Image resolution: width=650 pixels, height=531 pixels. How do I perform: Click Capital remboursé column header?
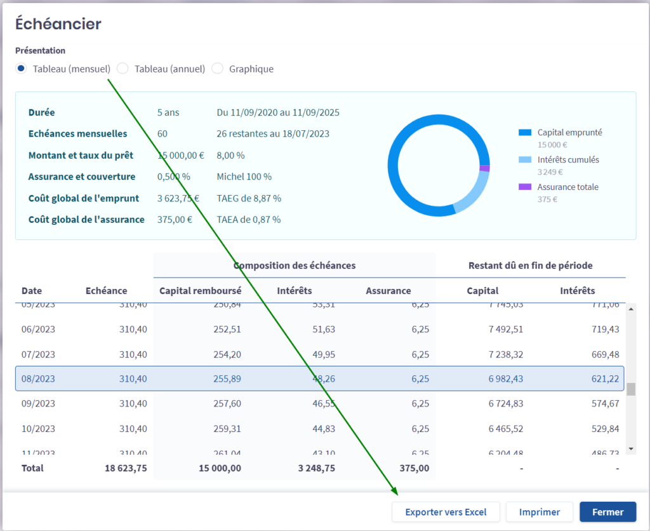tap(200, 291)
